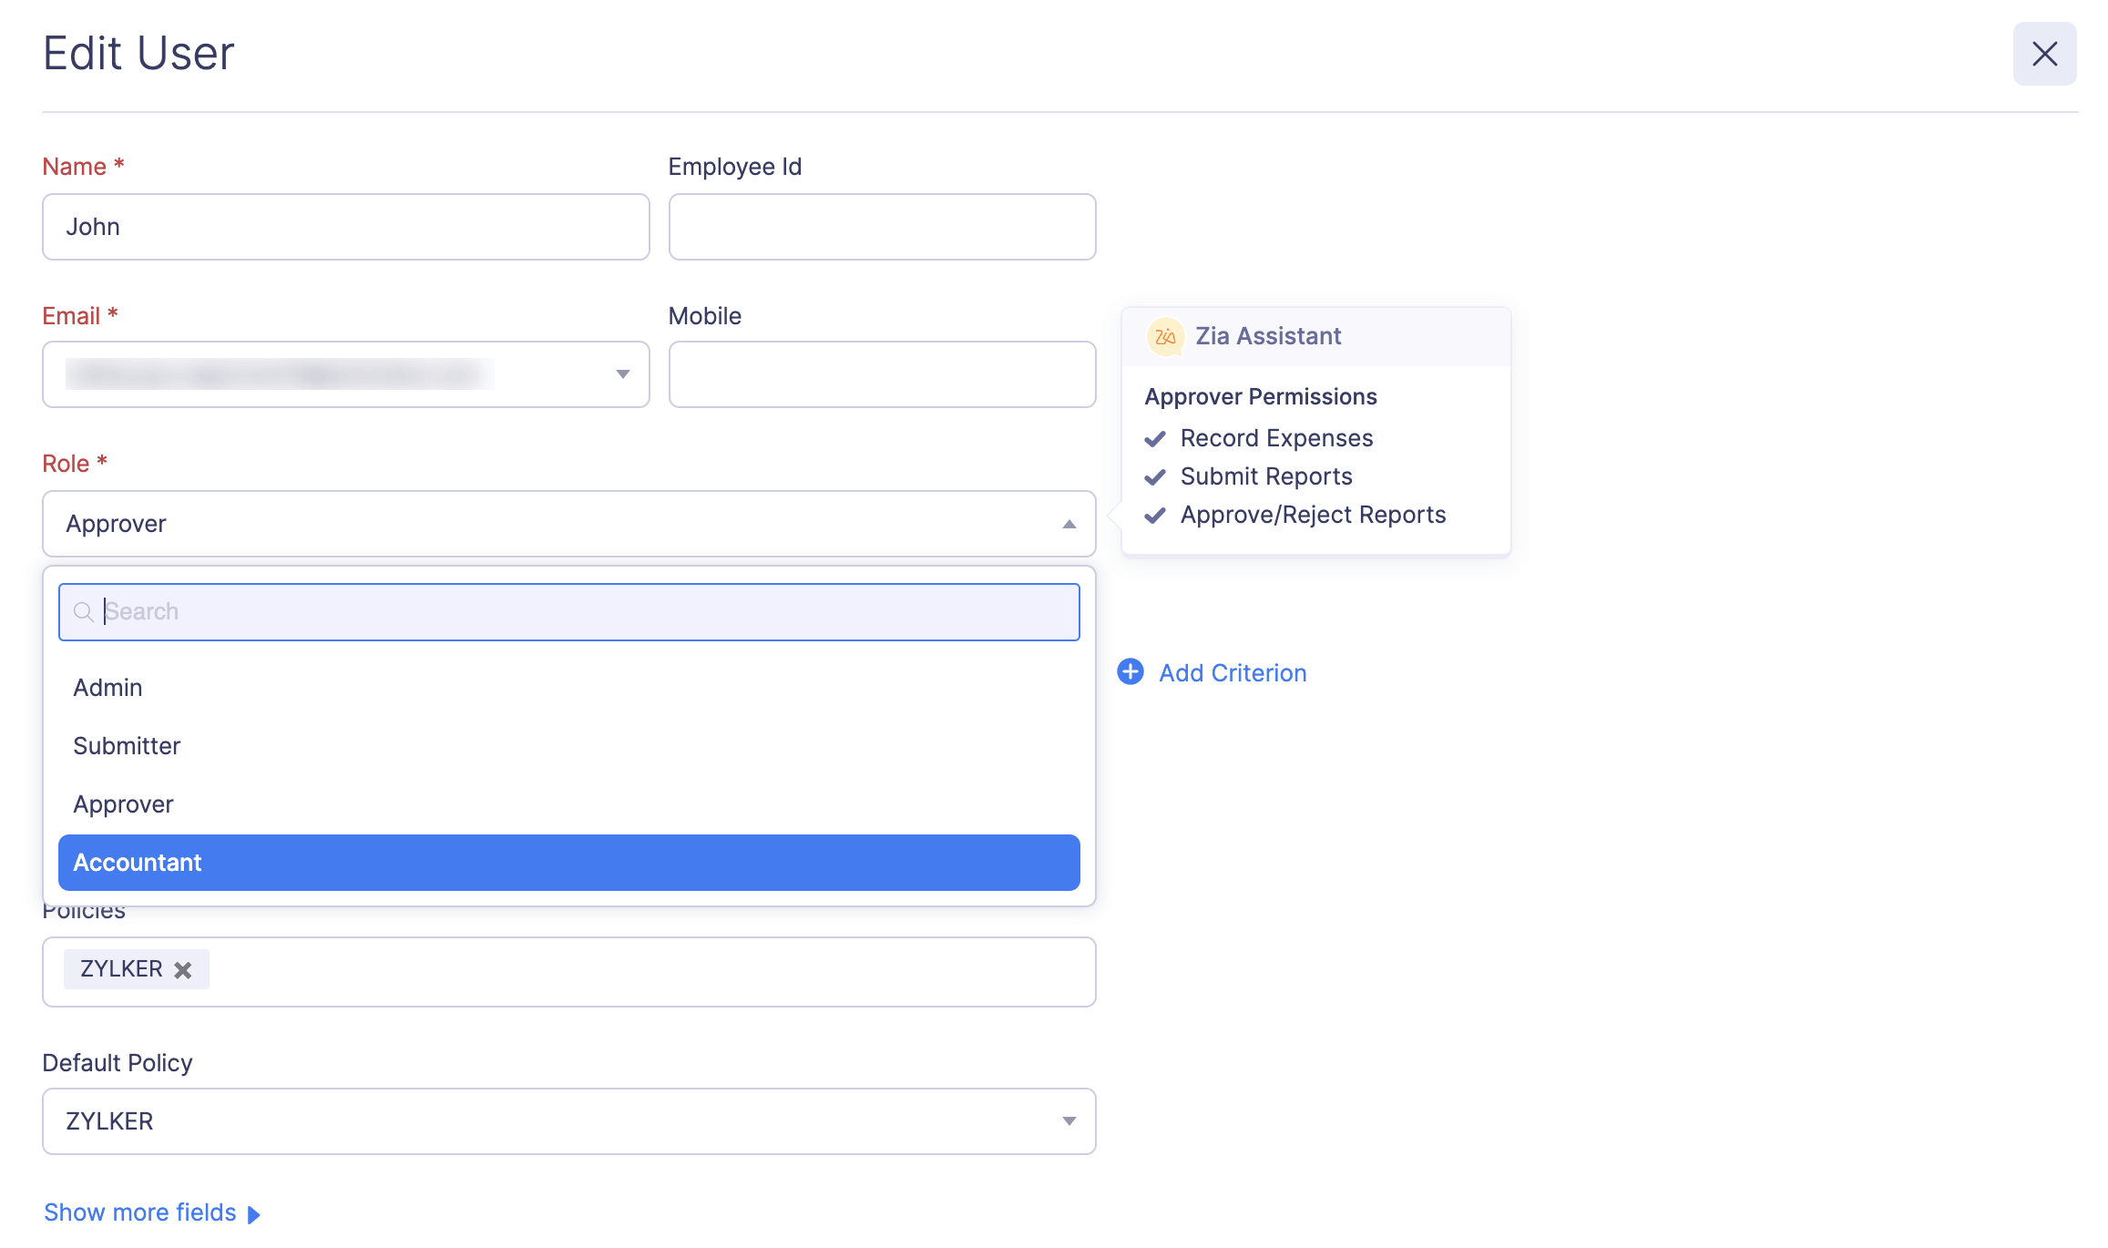Click the search magnifier icon

(83, 611)
